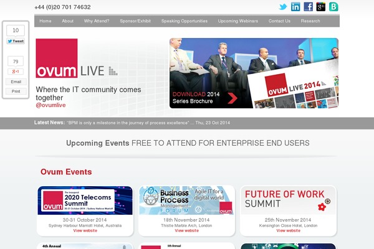View website for Future of Work Summit

point(289,231)
